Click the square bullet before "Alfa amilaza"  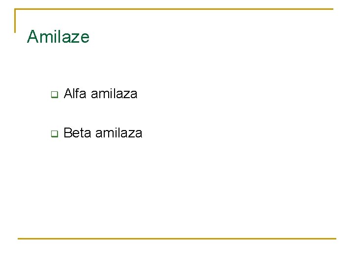(x=54, y=94)
